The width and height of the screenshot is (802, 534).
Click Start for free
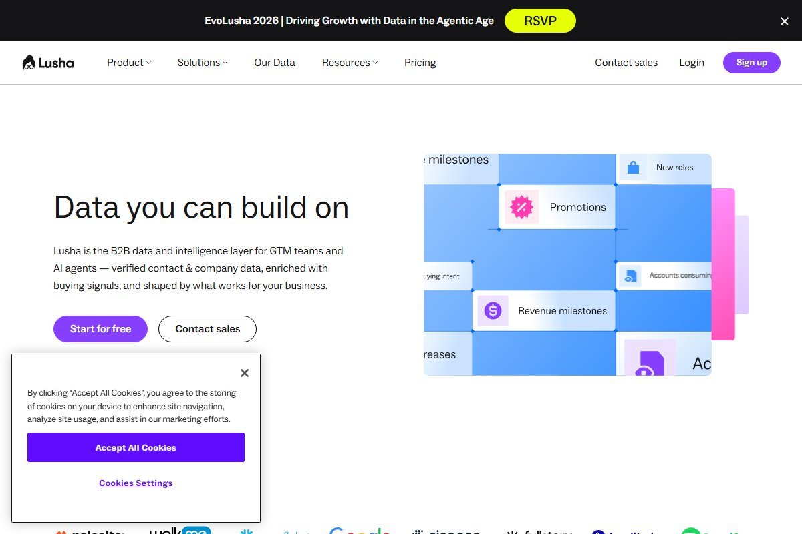tap(100, 329)
